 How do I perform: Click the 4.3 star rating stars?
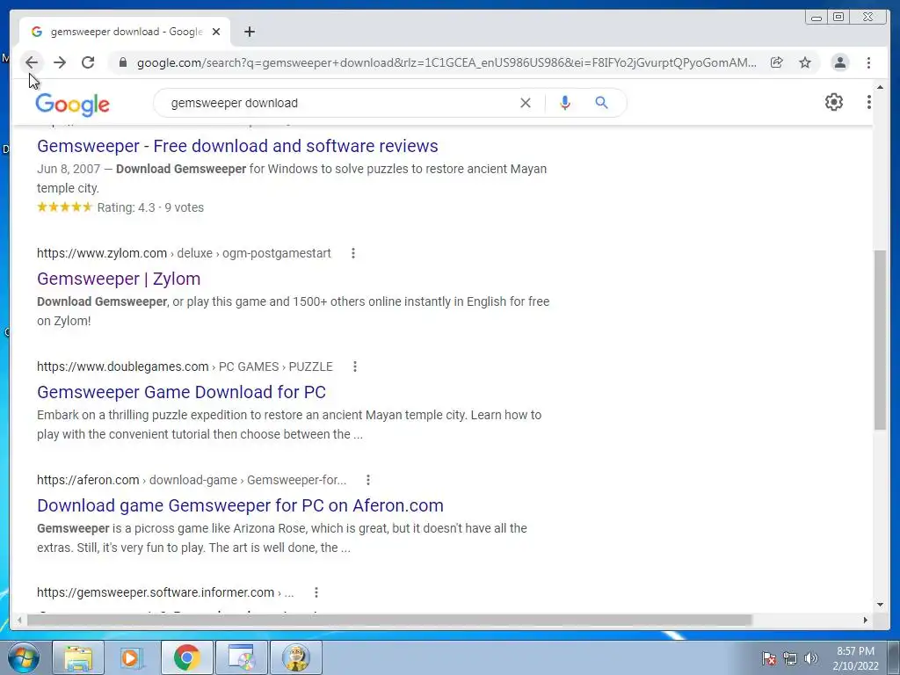[x=64, y=207]
